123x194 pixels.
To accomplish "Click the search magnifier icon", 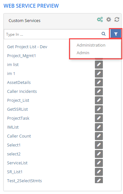I will pyautogui.click(x=104, y=34).
